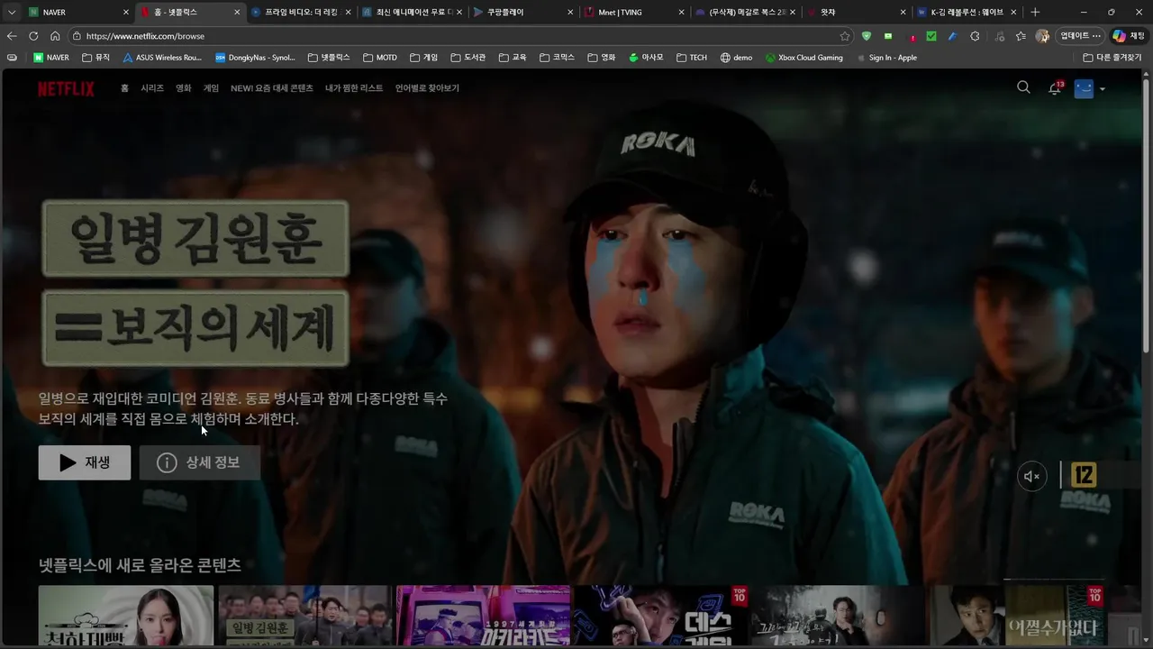Open 뮤직 bookmark folder
Screen dimensions: 1153x649
[x=95, y=58]
